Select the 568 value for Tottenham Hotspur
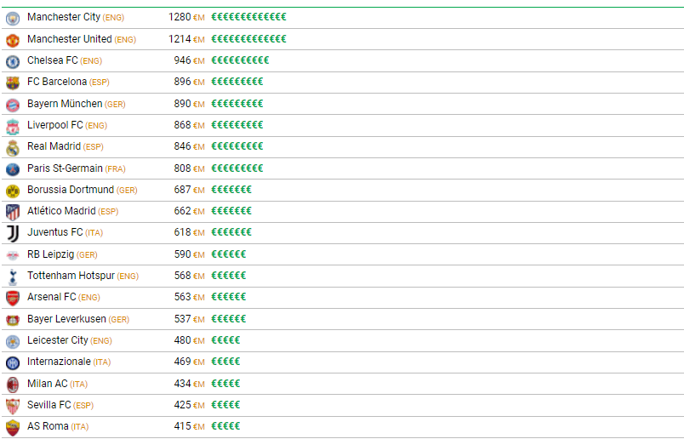 [182, 276]
